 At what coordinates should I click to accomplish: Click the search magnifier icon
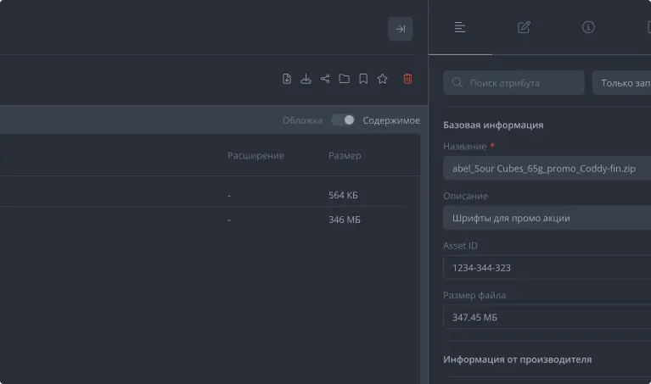click(x=457, y=83)
